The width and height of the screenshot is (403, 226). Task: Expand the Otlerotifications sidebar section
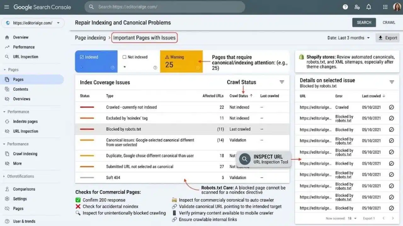[x=19, y=176]
